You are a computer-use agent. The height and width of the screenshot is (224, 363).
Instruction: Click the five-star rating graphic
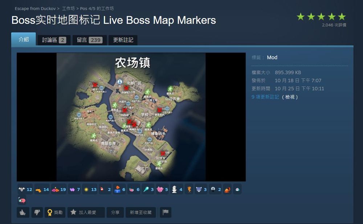tap(321, 17)
